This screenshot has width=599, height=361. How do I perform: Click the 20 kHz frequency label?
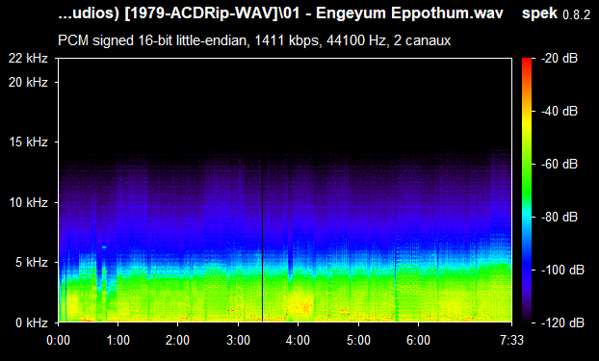(x=28, y=82)
